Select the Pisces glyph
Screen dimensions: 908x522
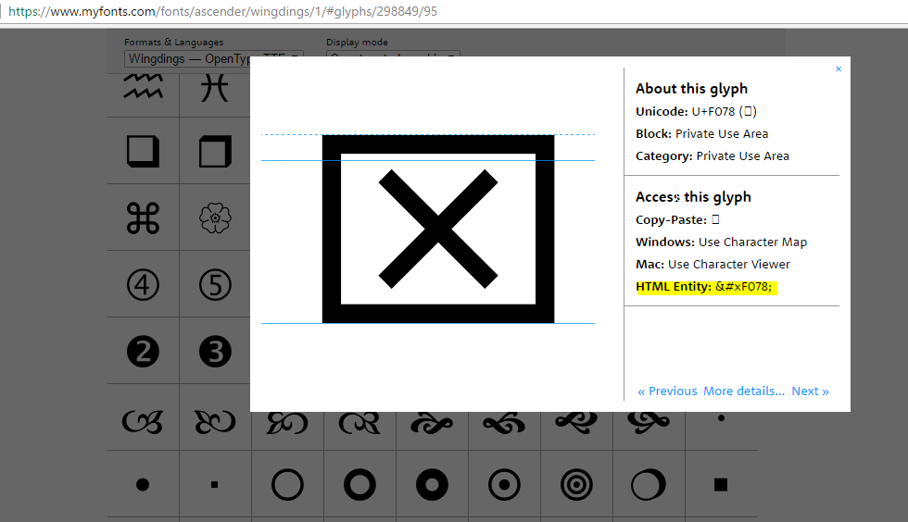tap(215, 89)
